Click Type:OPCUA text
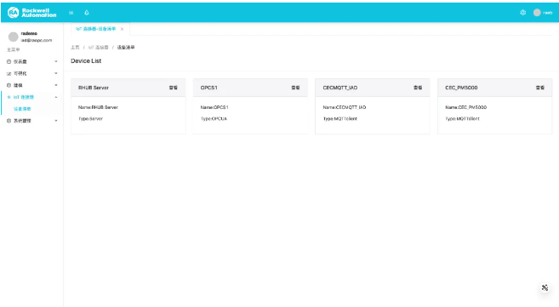 (x=214, y=118)
